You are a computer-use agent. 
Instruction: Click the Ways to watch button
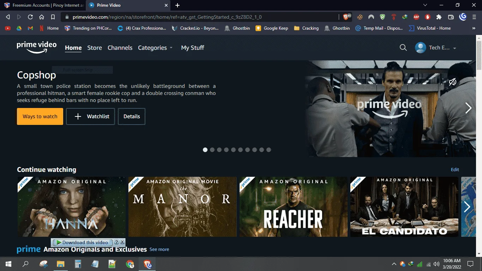click(40, 116)
